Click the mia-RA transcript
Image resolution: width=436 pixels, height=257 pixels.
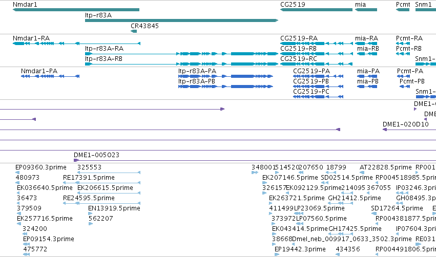366,44
